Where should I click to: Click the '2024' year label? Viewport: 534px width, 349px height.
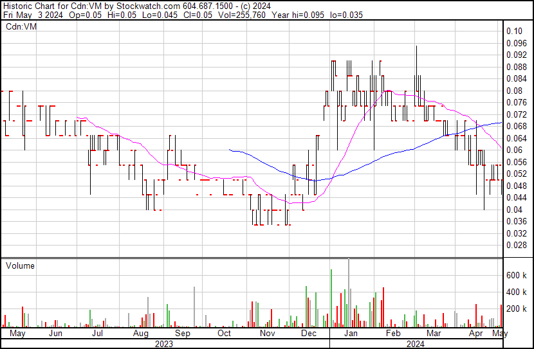pos(416,344)
